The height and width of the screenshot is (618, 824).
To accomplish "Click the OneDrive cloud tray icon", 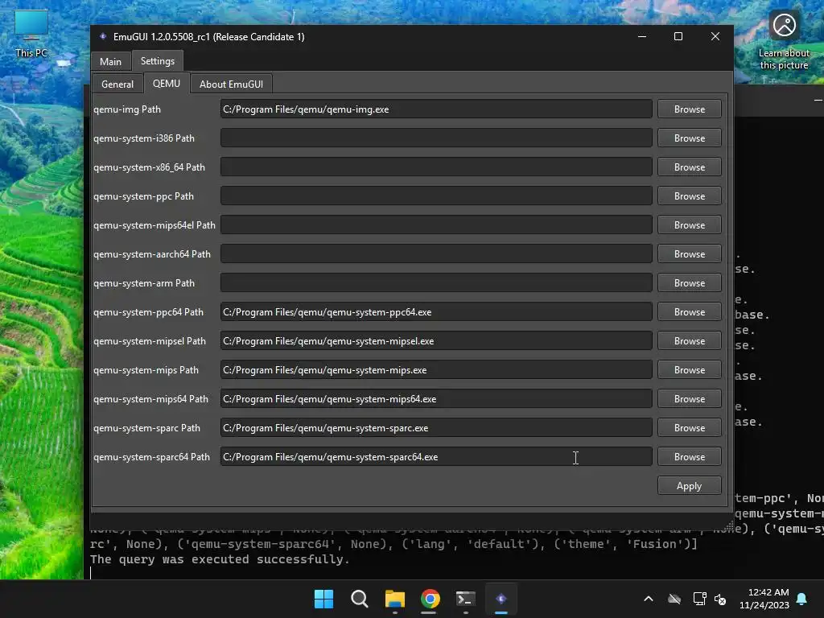I will [x=674, y=599].
